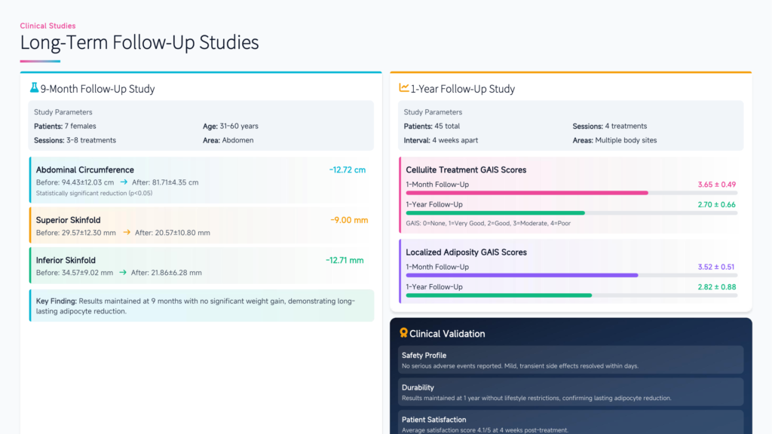772x434 pixels.
Task: Click the green Localized Adiposity 1-Year progress bar
Action: pos(498,295)
